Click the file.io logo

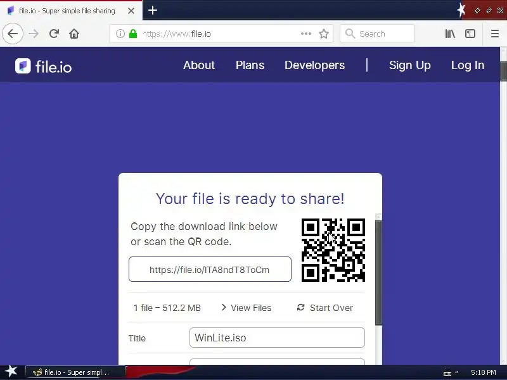43,66
